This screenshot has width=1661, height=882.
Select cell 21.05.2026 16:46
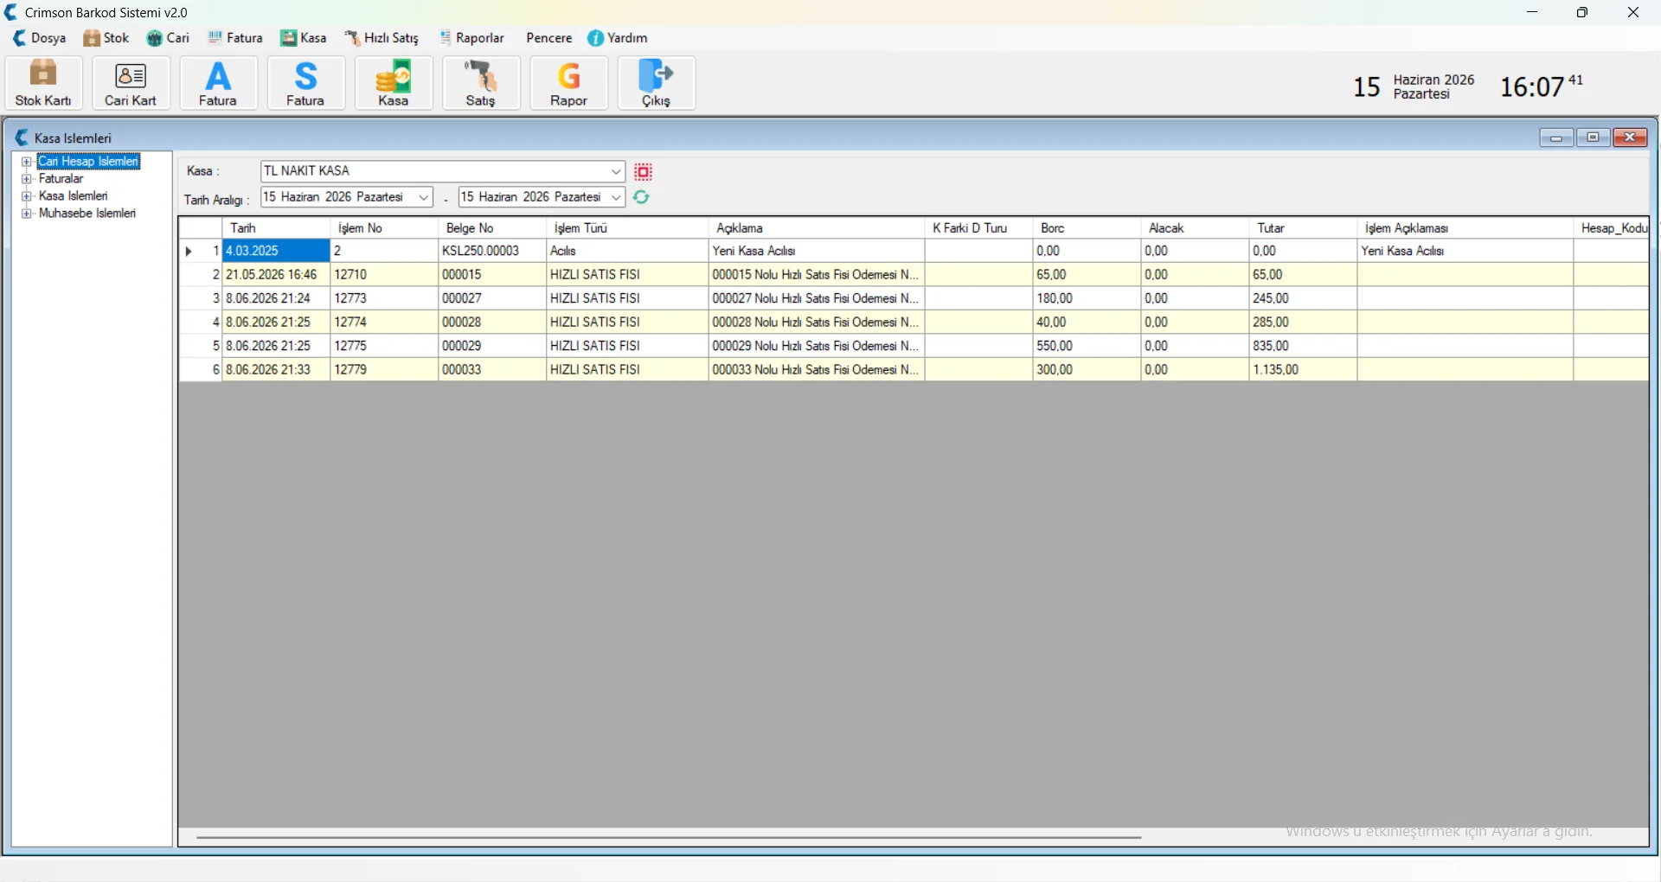277,275
